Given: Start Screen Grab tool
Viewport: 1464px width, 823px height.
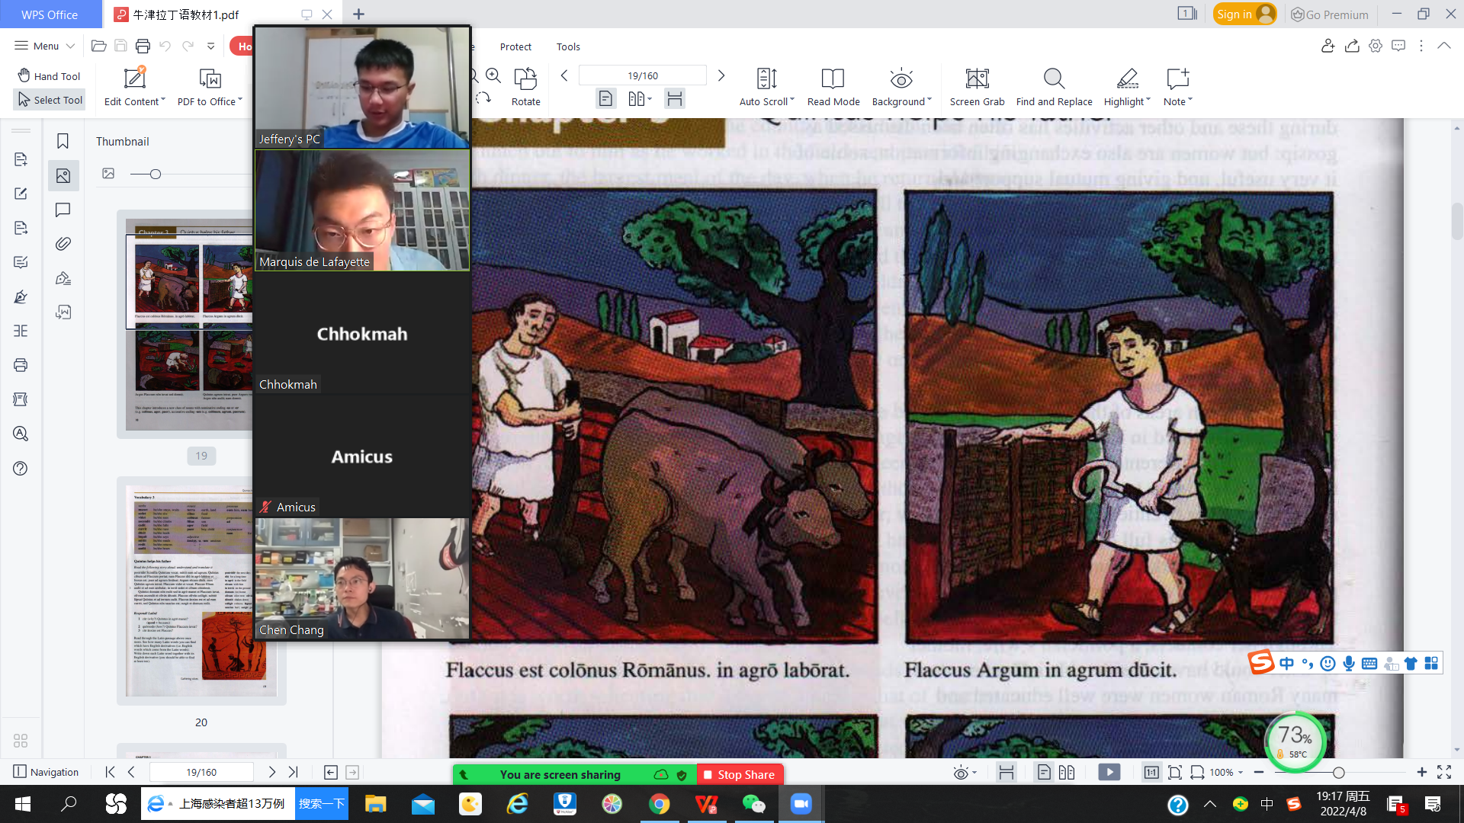Looking at the screenshot, I should (977, 86).
